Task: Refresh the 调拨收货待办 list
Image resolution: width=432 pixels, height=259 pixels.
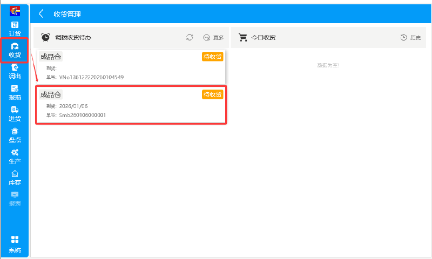Action: (x=190, y=37)
